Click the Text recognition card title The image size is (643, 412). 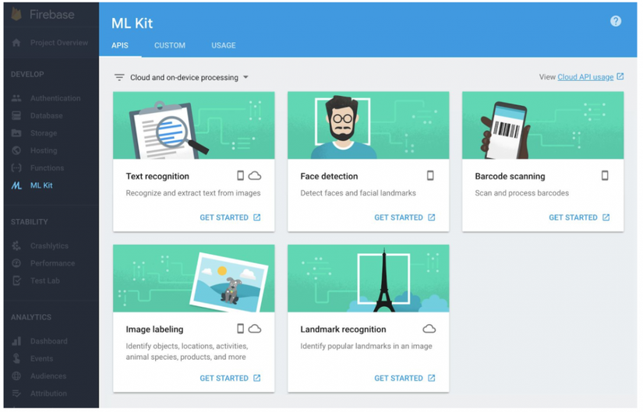coord(157,176)
